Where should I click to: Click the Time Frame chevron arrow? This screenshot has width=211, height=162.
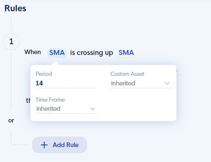coord(93,109)
